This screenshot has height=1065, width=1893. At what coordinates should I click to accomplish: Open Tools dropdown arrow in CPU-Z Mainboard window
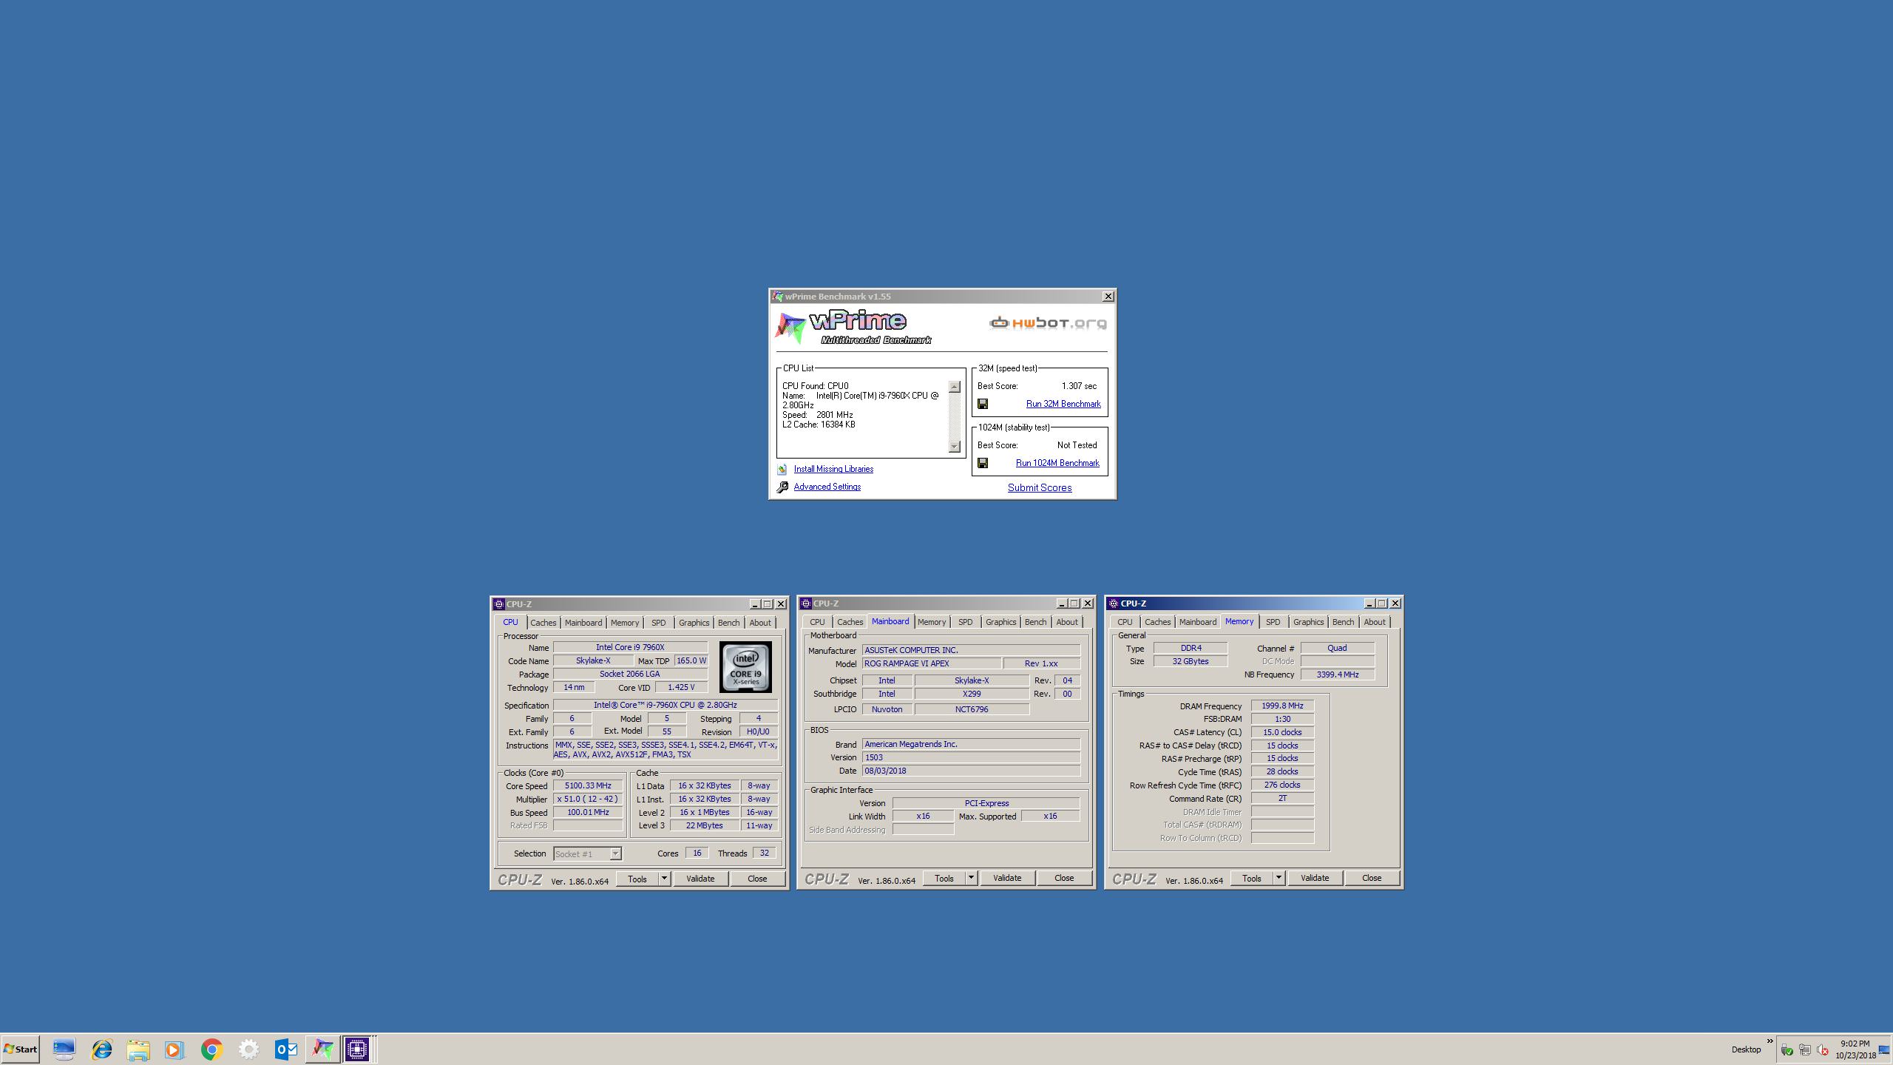[x=971, y=878]
